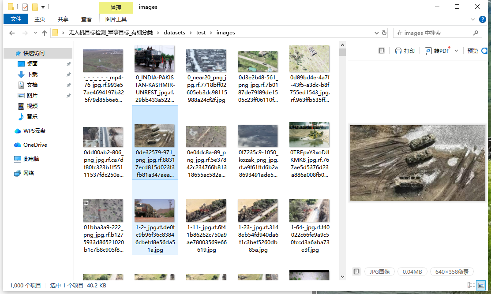Go up one folder level
Viewport: 491px width, 294px height.
tap(45, 33)
